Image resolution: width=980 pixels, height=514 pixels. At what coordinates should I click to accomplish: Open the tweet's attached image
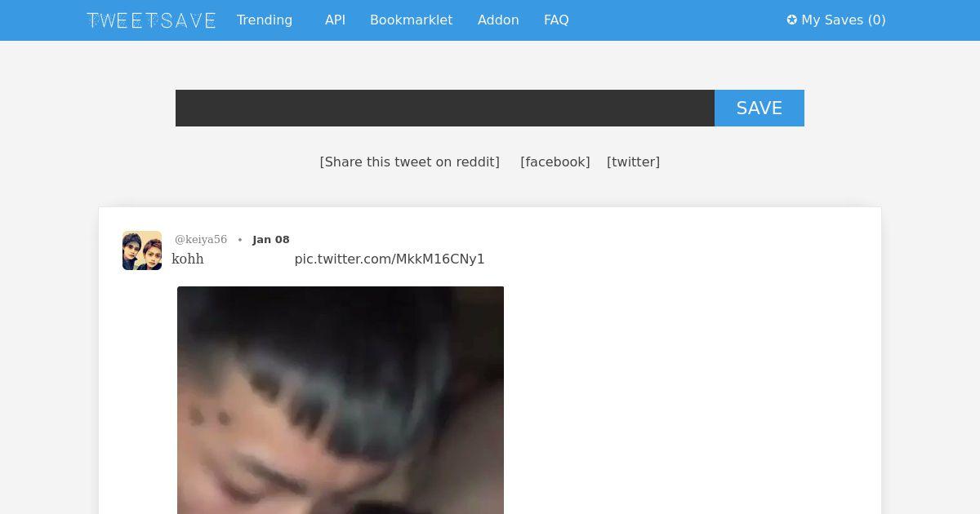coord(341,400)
